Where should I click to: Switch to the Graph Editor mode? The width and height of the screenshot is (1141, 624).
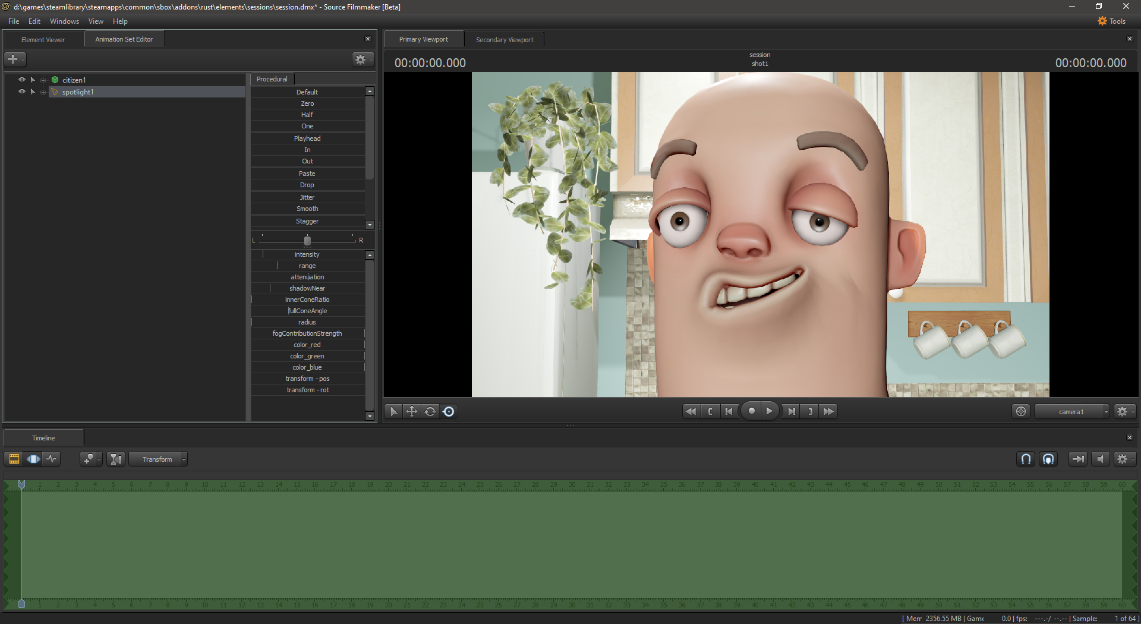[x=52, y=459]
